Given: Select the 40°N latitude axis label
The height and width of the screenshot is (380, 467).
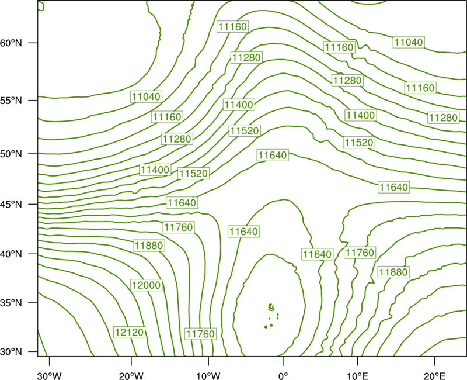Looking at the screenshot, I should (11, 254).
